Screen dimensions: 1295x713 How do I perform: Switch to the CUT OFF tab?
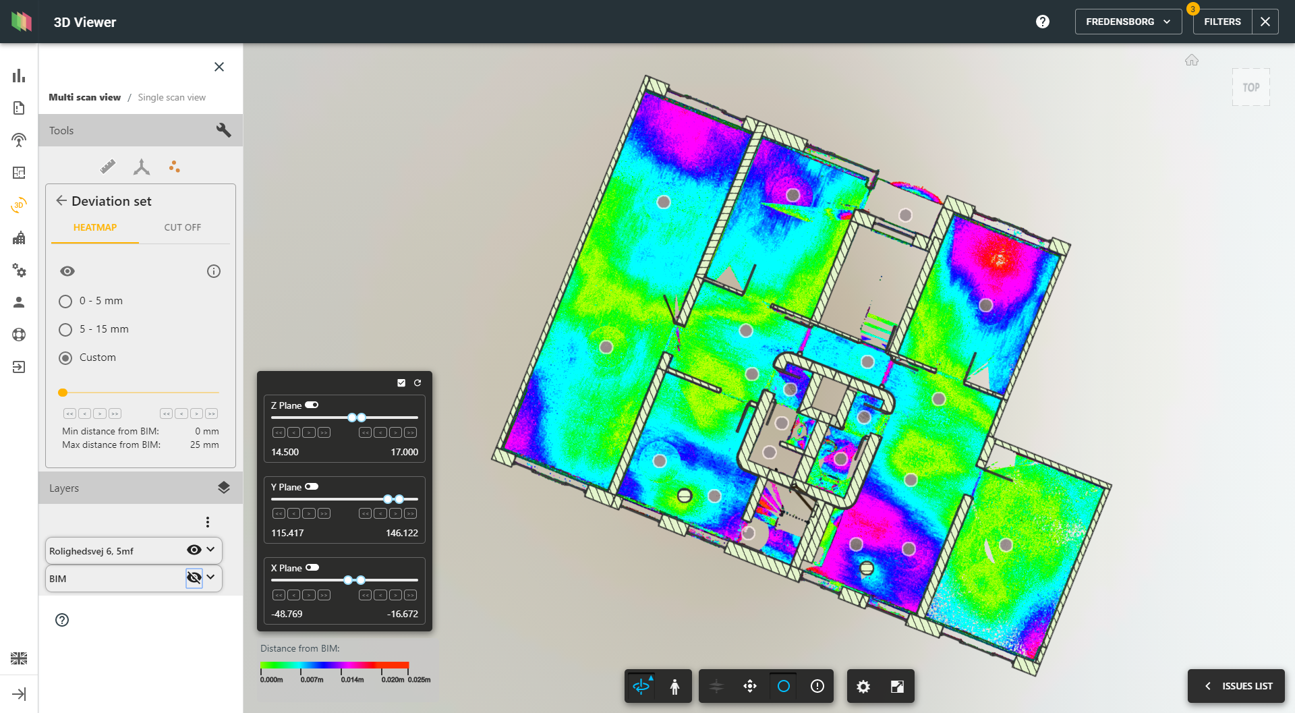coord(181,227)
